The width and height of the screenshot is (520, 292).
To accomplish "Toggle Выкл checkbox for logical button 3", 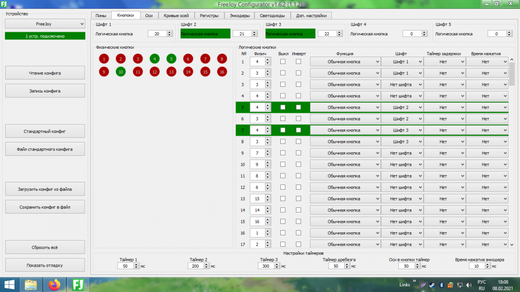I will coord(283,85).
